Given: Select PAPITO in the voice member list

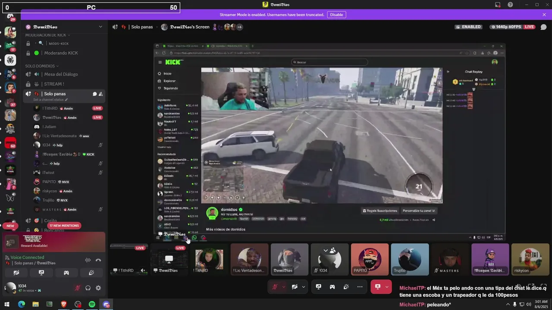Looking at the screenshot, I should point(68,182).
